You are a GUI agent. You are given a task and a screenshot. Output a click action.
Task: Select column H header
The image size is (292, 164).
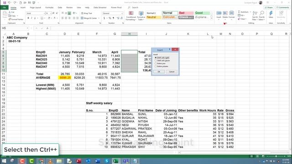point(129,34)
